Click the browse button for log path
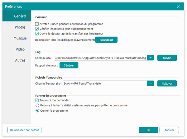This screenshot has width=187, height=139. pyautogui.click(x=151, y=58)
